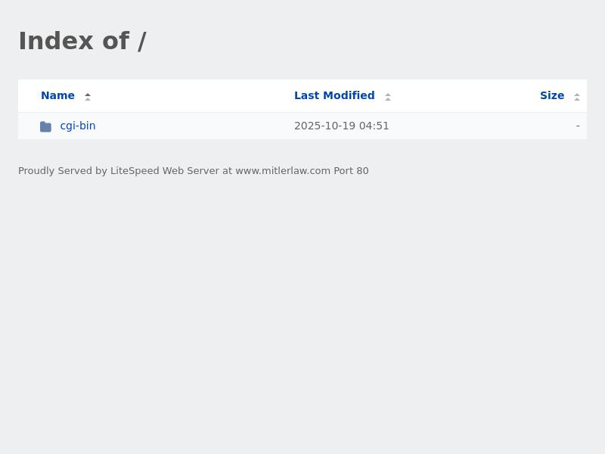Click the word Index in the heading
Screen dimensions: 605x454
pos(57,41)
